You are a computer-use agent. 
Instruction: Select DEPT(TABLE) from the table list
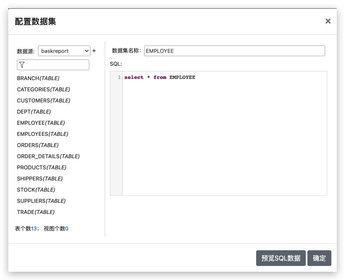pos(34,112)
